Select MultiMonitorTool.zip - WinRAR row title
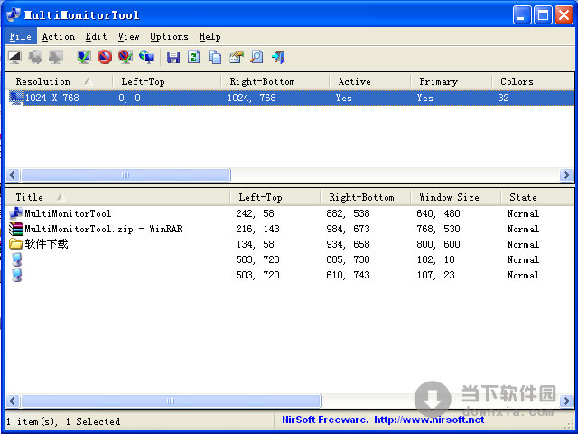The height and width of the screenshot is (434, 578). (104, 229)
